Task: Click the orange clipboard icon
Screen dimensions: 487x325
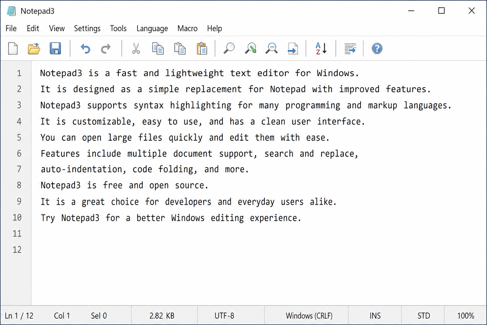Action: click(202, 49)
